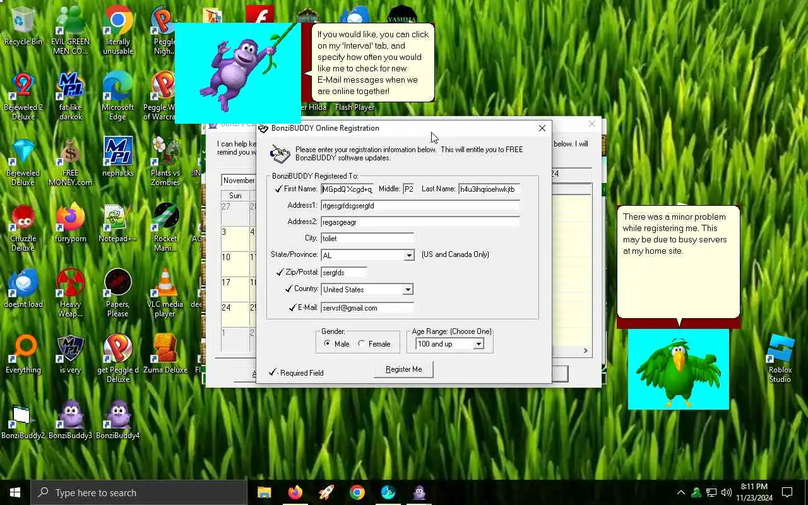Screen dimensions: 808x505
Task: Click the First Name input field
Action: pyautogui.click(x=347, y=189)
